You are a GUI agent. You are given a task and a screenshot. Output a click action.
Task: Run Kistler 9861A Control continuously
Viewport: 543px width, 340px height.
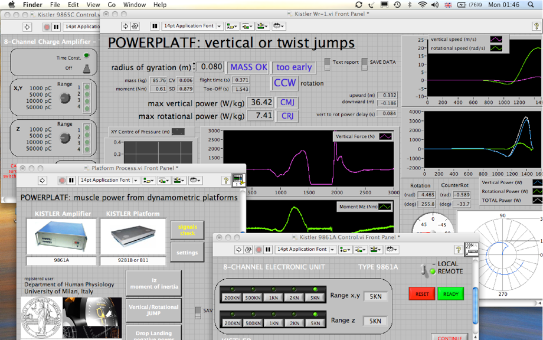tap(248, 250)
